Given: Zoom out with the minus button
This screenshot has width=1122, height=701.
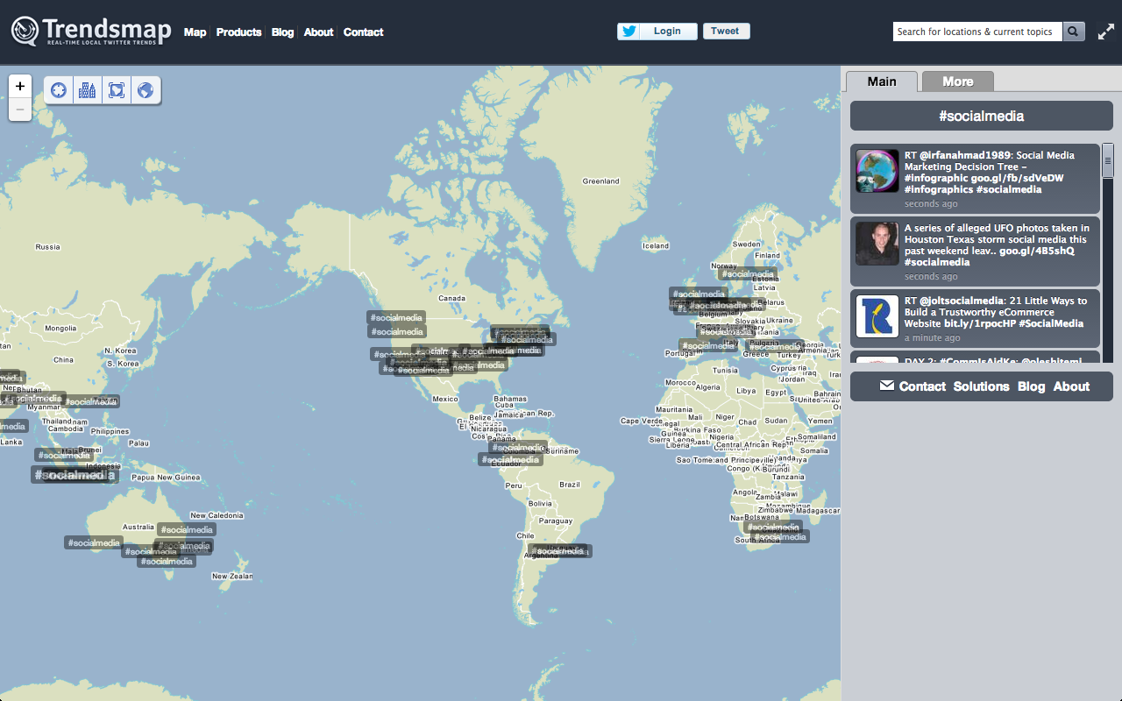Looking at the screenshot, I should coord(20,110).
